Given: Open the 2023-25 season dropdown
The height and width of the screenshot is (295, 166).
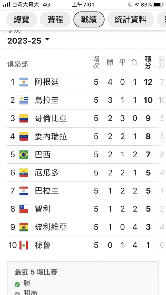Looking at the screenshot, I should [28, 40].
